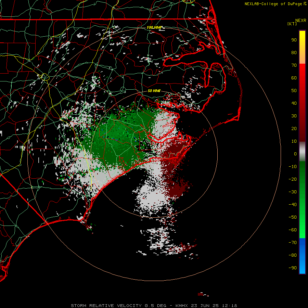Image resolution: width=308 pixels, height=308 pixels.
Task: Click the -70 value on the velocity scale
Action: 293,243
